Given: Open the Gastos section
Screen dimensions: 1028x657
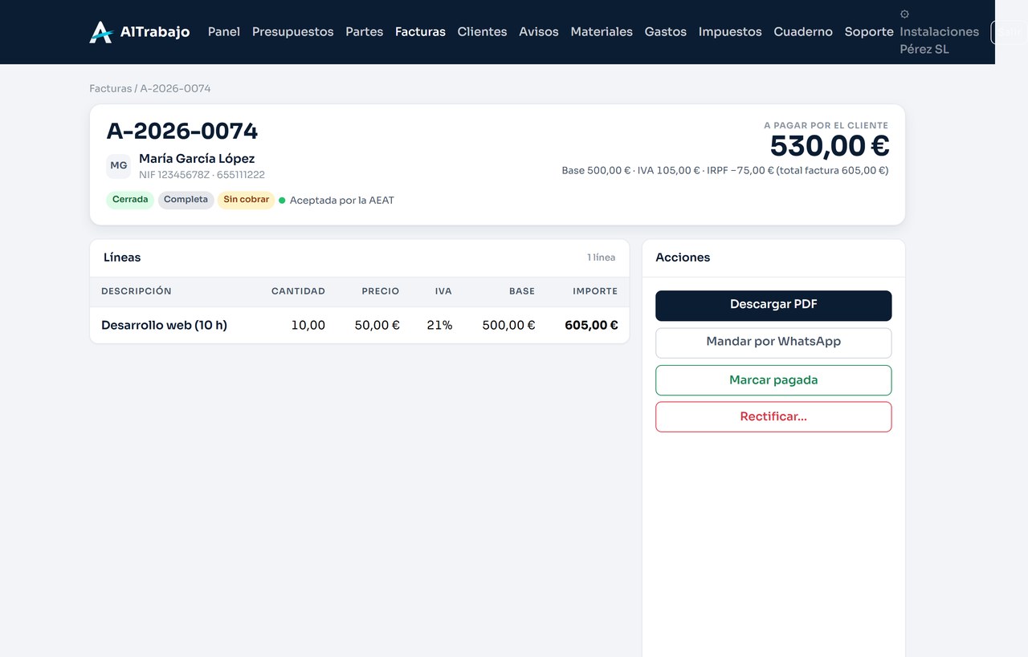Looking at the screenshot, I should pyautogui.click(x=666, y=32).
